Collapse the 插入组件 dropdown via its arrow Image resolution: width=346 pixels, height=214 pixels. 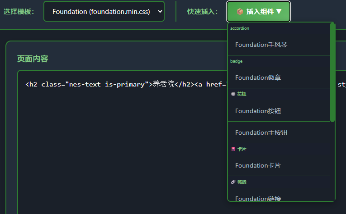279,12
